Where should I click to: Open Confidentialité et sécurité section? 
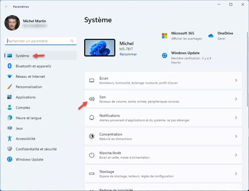click(36, 149)
